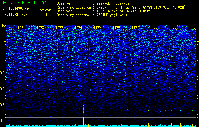
Task: Click the 0.9 kHz frequency axis label
Action: (x=3, y=73)
